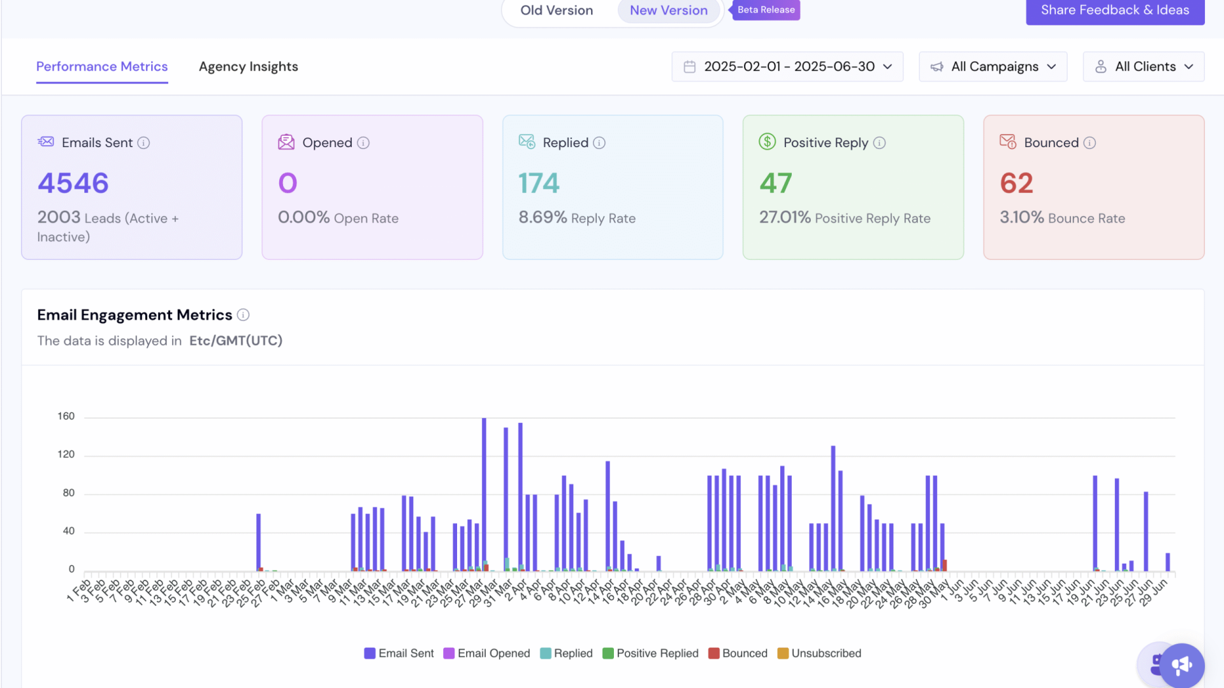The width and height of the screenshot is (1224, 688).
Task: Expand the date range dropdown
Action: [x=887, y=67]
